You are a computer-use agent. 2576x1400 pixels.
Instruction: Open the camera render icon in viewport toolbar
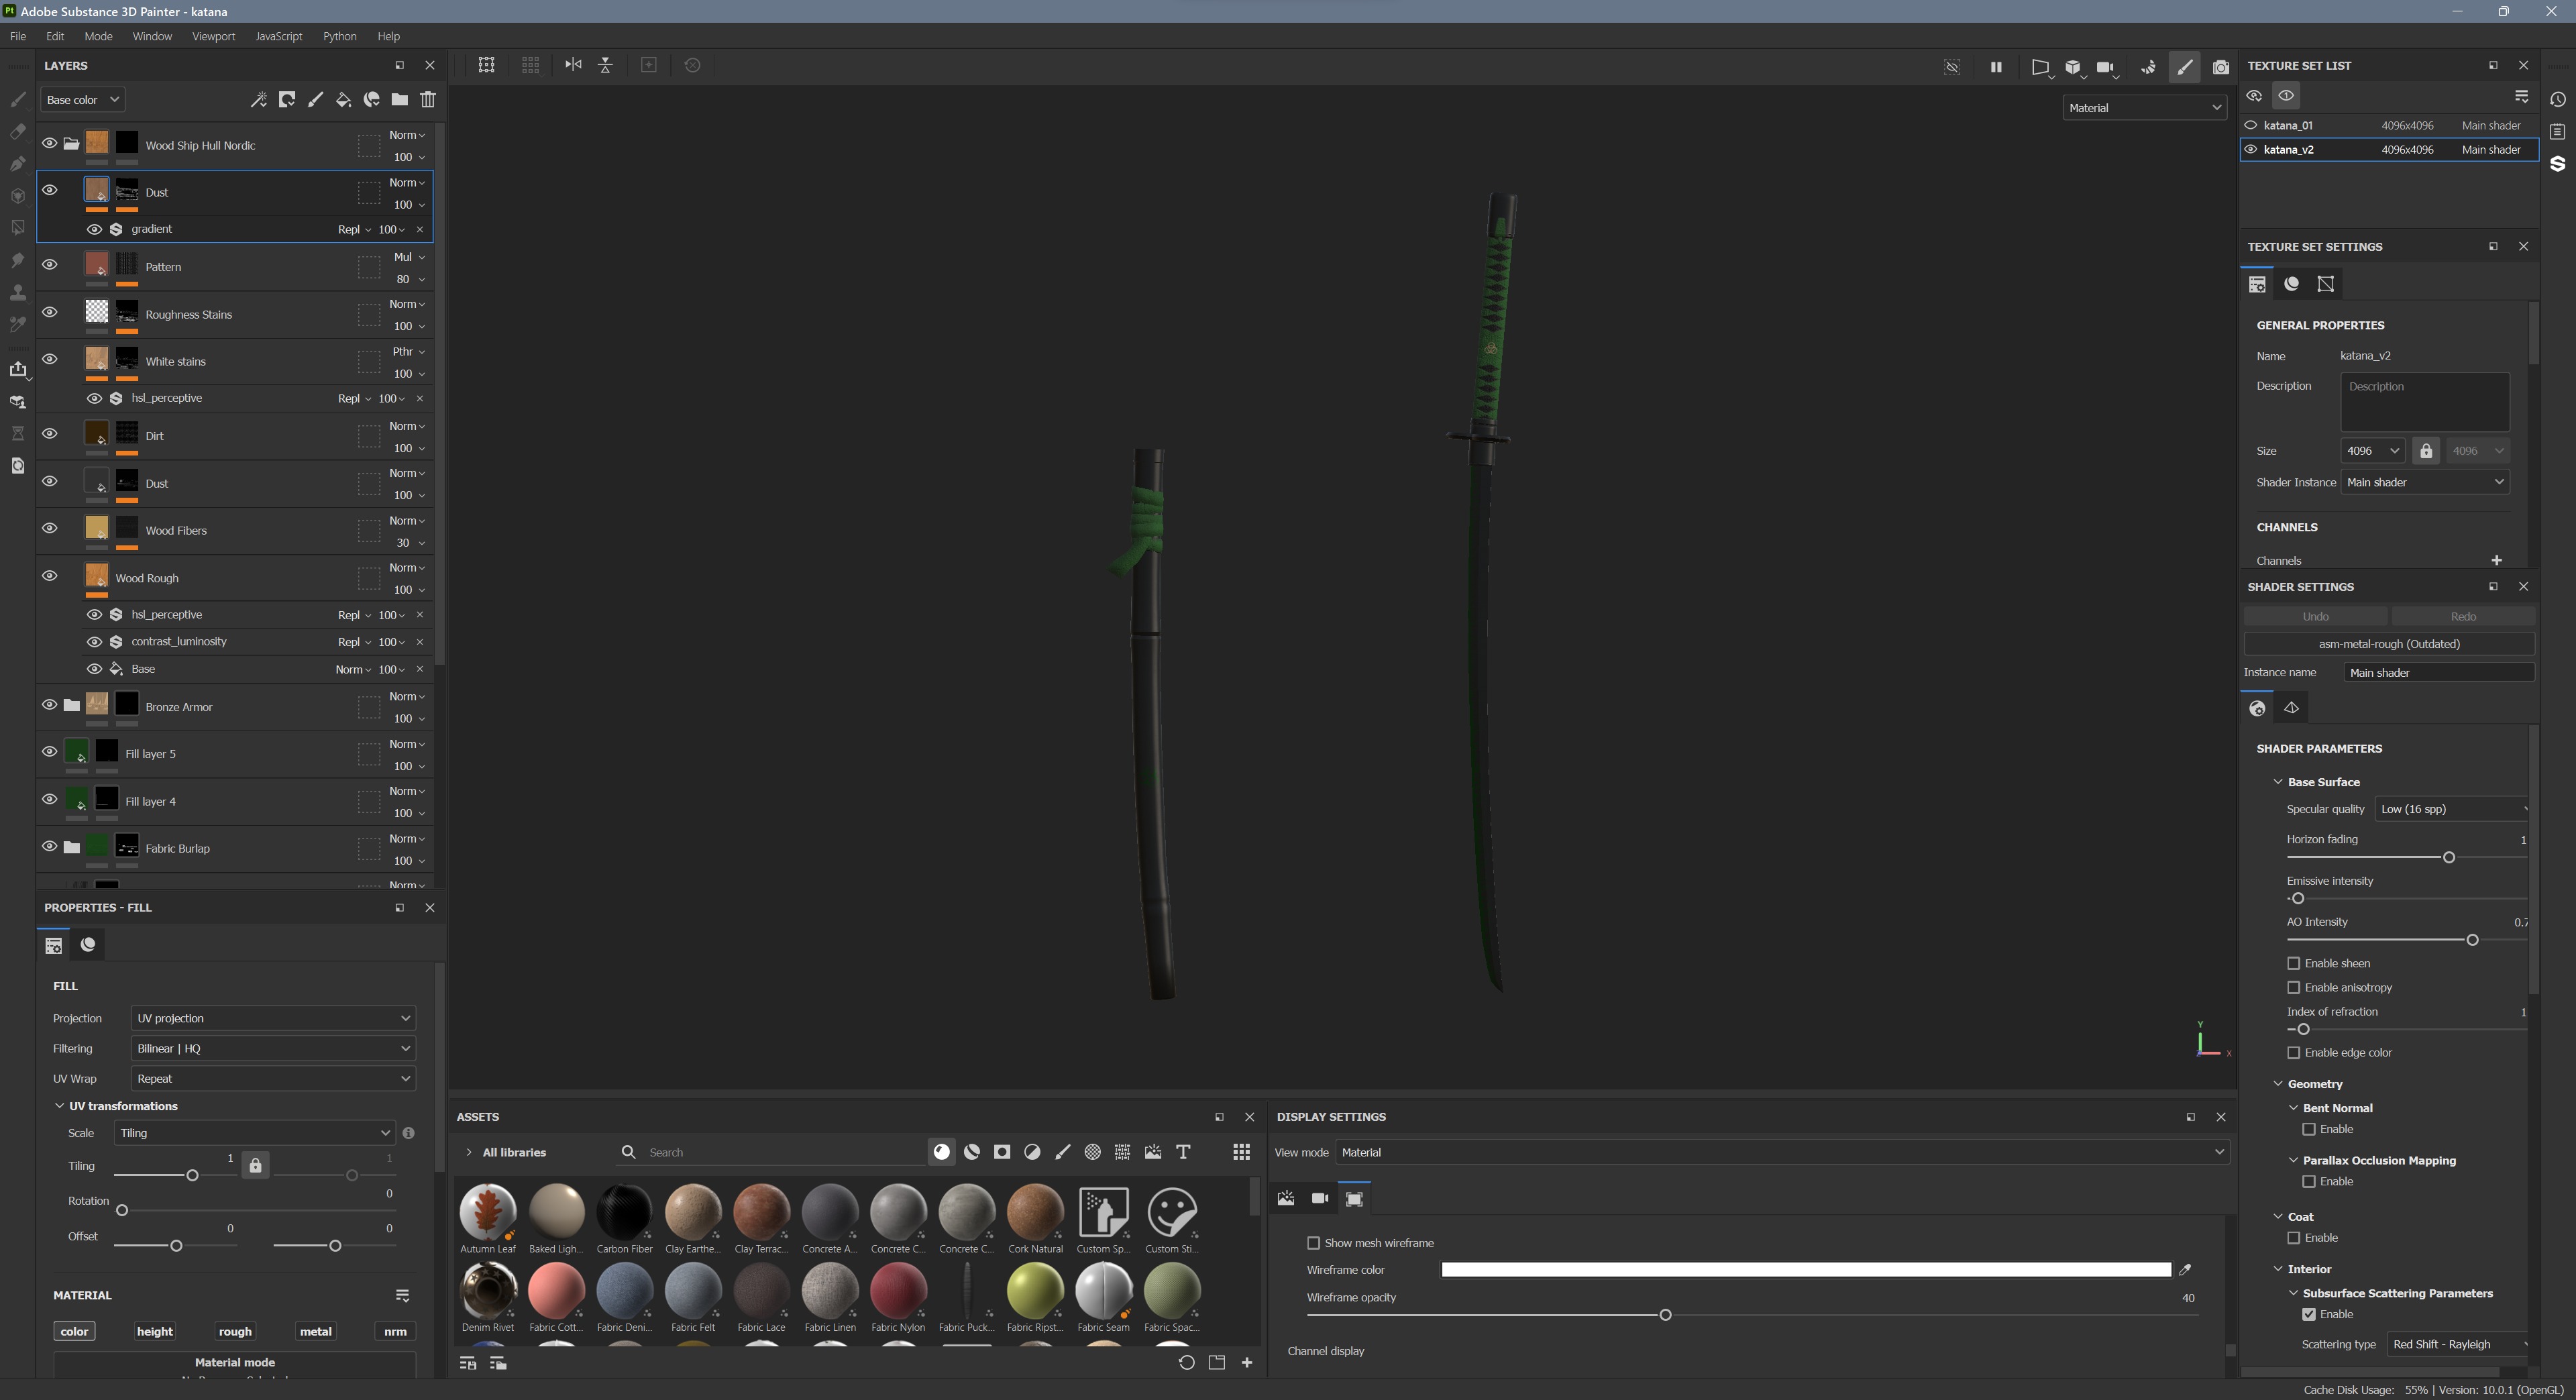(x=2221, y=67)
